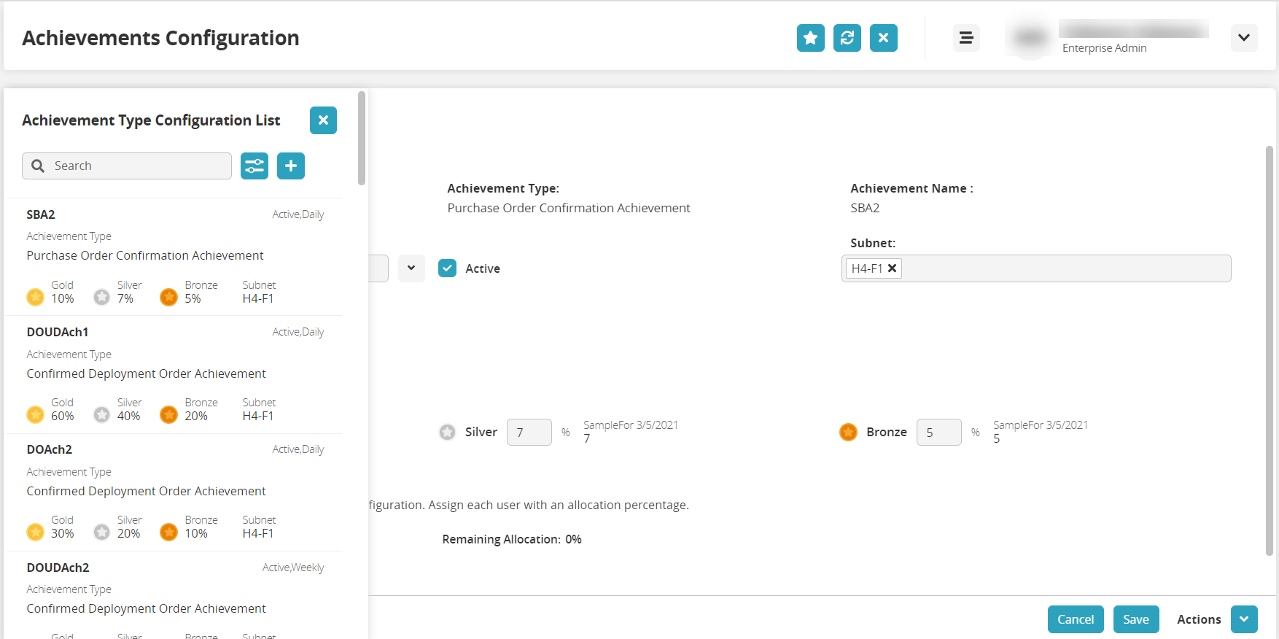The width and height of the screenshot is (1279, 639).
Task: Click the Silver medal icon beside threshold
Action: pos(448,433)
